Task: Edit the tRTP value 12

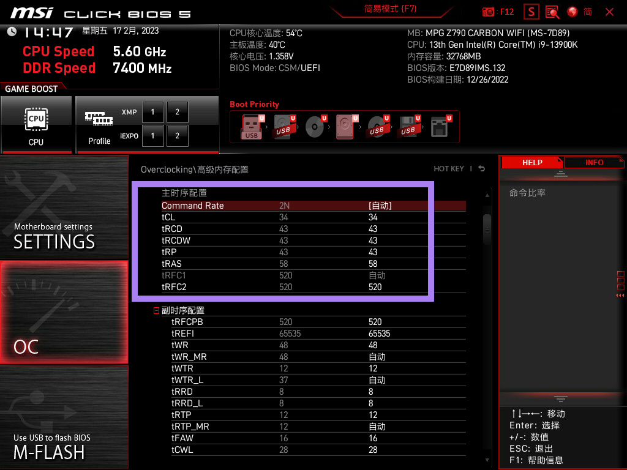Action: [373, 415]
